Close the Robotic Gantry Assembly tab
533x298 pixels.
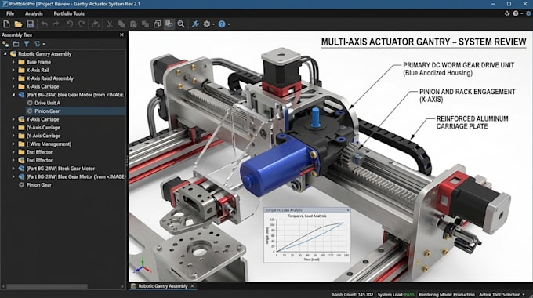(x=192, y=286)
